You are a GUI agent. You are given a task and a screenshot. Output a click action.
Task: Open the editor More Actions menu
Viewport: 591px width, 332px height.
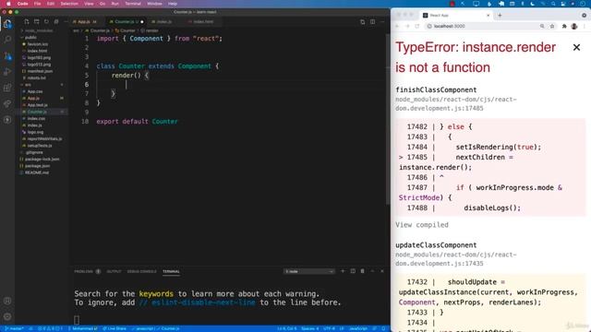pyautogui.click(x=382, y=22)
